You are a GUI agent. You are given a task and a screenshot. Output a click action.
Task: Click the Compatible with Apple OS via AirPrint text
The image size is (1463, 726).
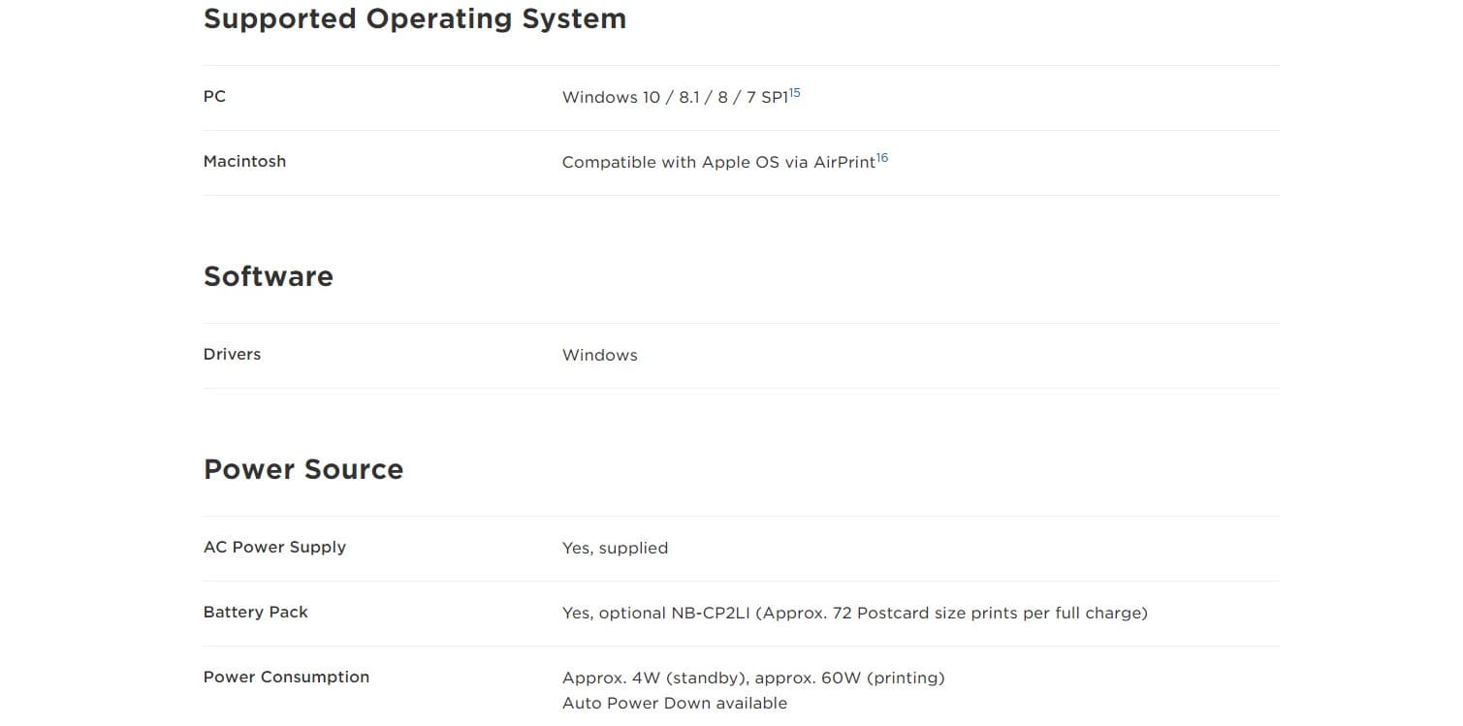coord(717,163)
